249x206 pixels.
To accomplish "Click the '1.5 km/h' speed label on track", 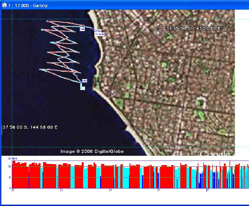I will [99, 34].
